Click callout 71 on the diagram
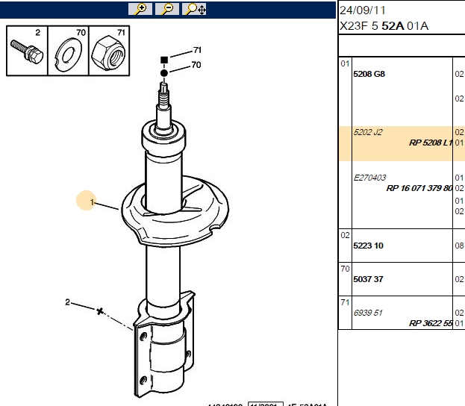The height and width of the screenshot is (406, 465). (198, 50)
